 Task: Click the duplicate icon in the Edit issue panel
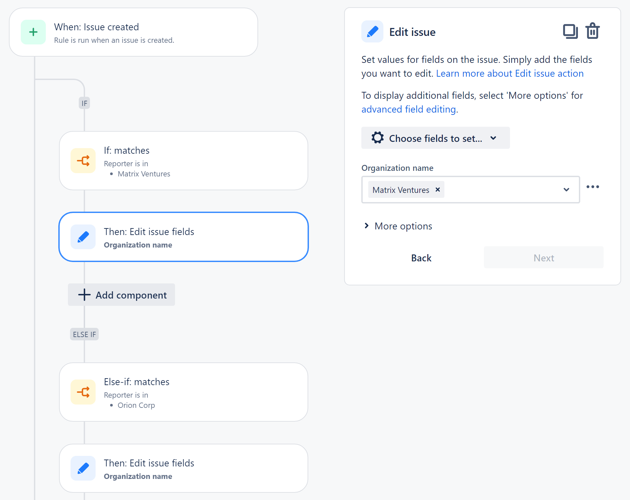click(x=570, y=31)
